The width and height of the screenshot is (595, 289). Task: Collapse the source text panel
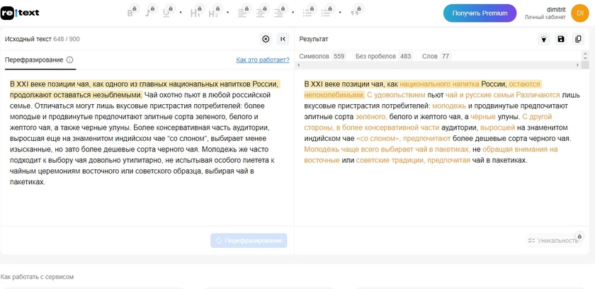click(283, 40)
